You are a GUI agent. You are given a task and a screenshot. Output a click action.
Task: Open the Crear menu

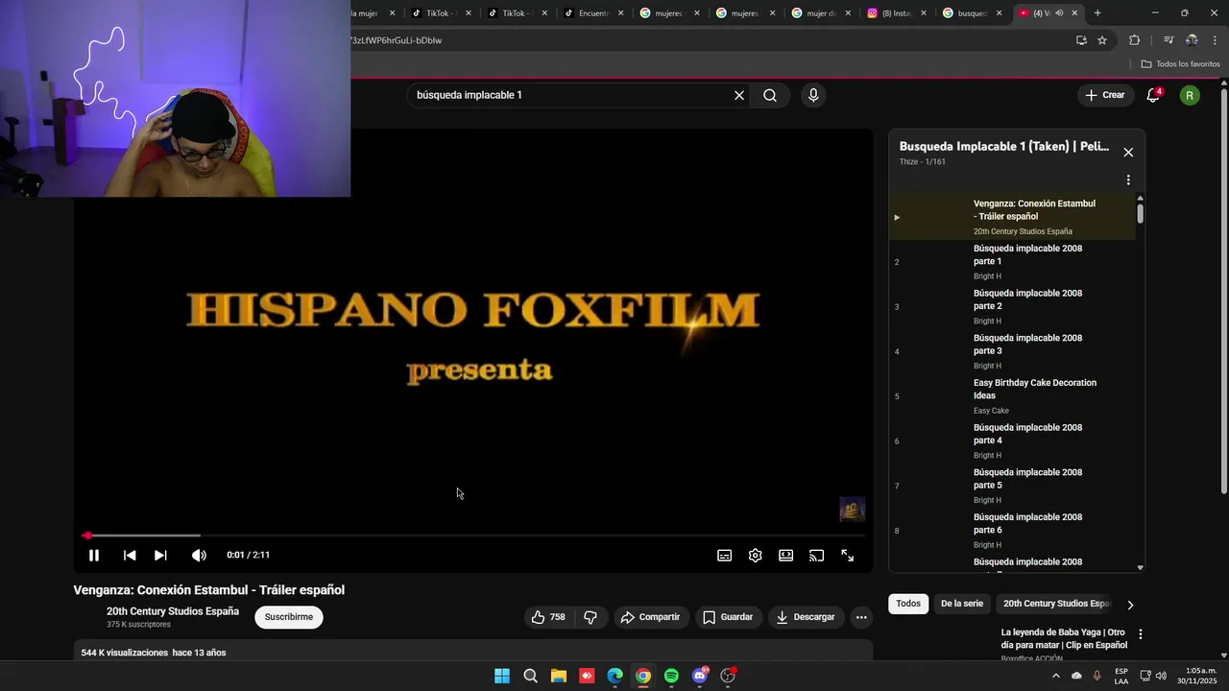(1105, 95)
